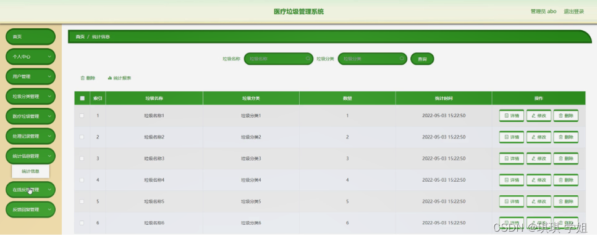Click 首页 in the breadcrumb
The image size is (597, 239).
80,37
